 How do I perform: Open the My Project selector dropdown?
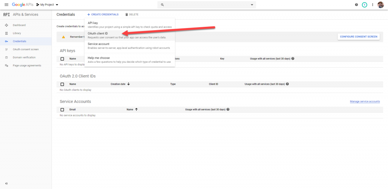click(47, 5)
